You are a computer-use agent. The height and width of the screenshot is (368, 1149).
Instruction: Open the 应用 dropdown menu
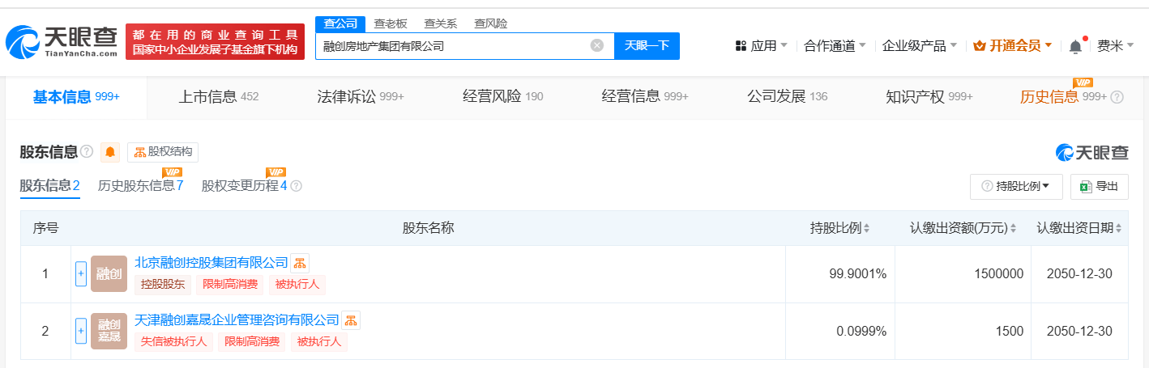click(761, 46)
